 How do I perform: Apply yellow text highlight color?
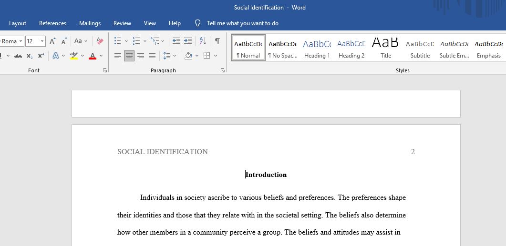74,56
